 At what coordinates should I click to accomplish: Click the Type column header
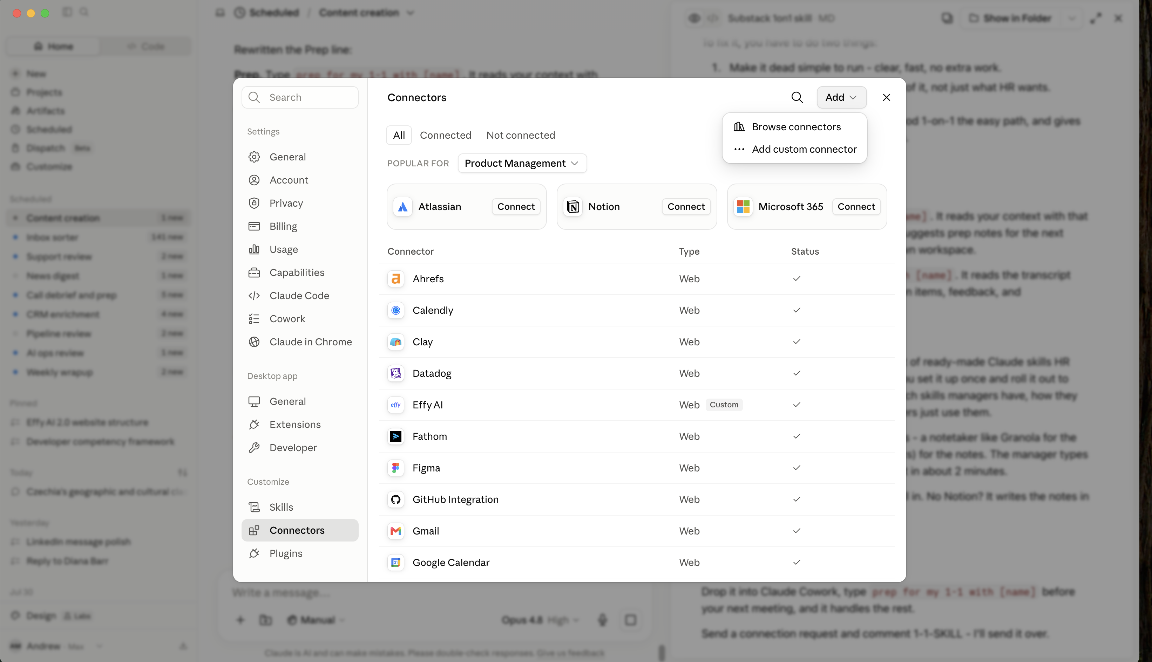[x=689, y=251]
